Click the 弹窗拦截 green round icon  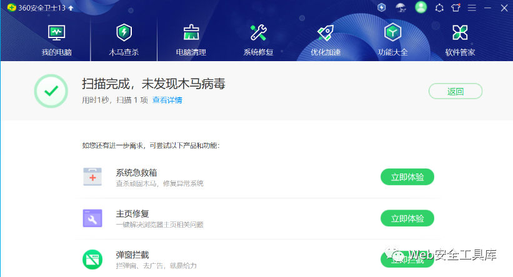click(92, 260)
